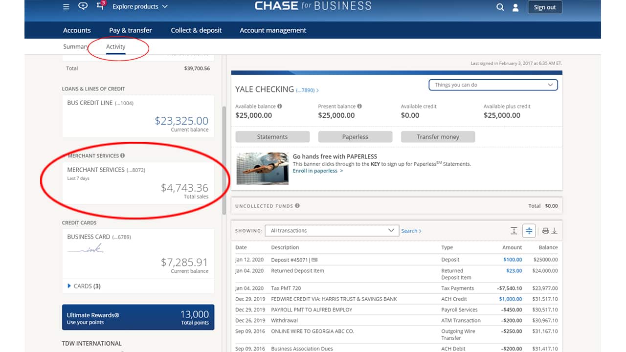Screen dimensions: 626x352
Task: Click the Balance column header
Action: coord(548,247)
